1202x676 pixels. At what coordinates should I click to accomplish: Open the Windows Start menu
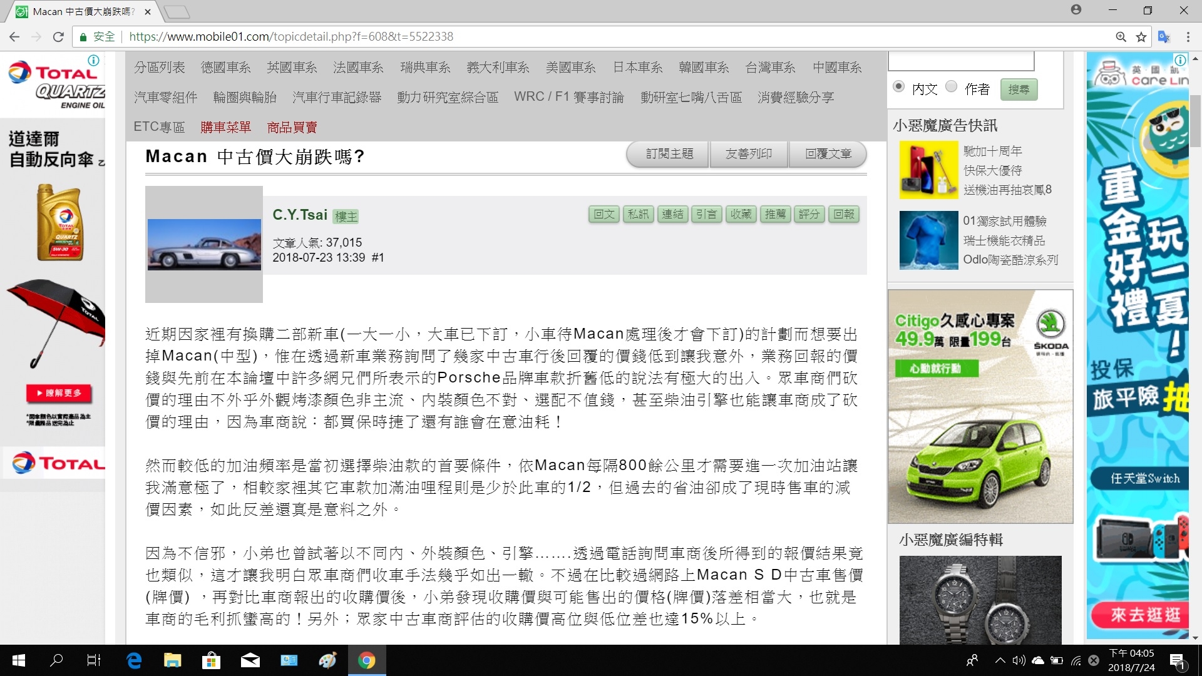[19, 660]
